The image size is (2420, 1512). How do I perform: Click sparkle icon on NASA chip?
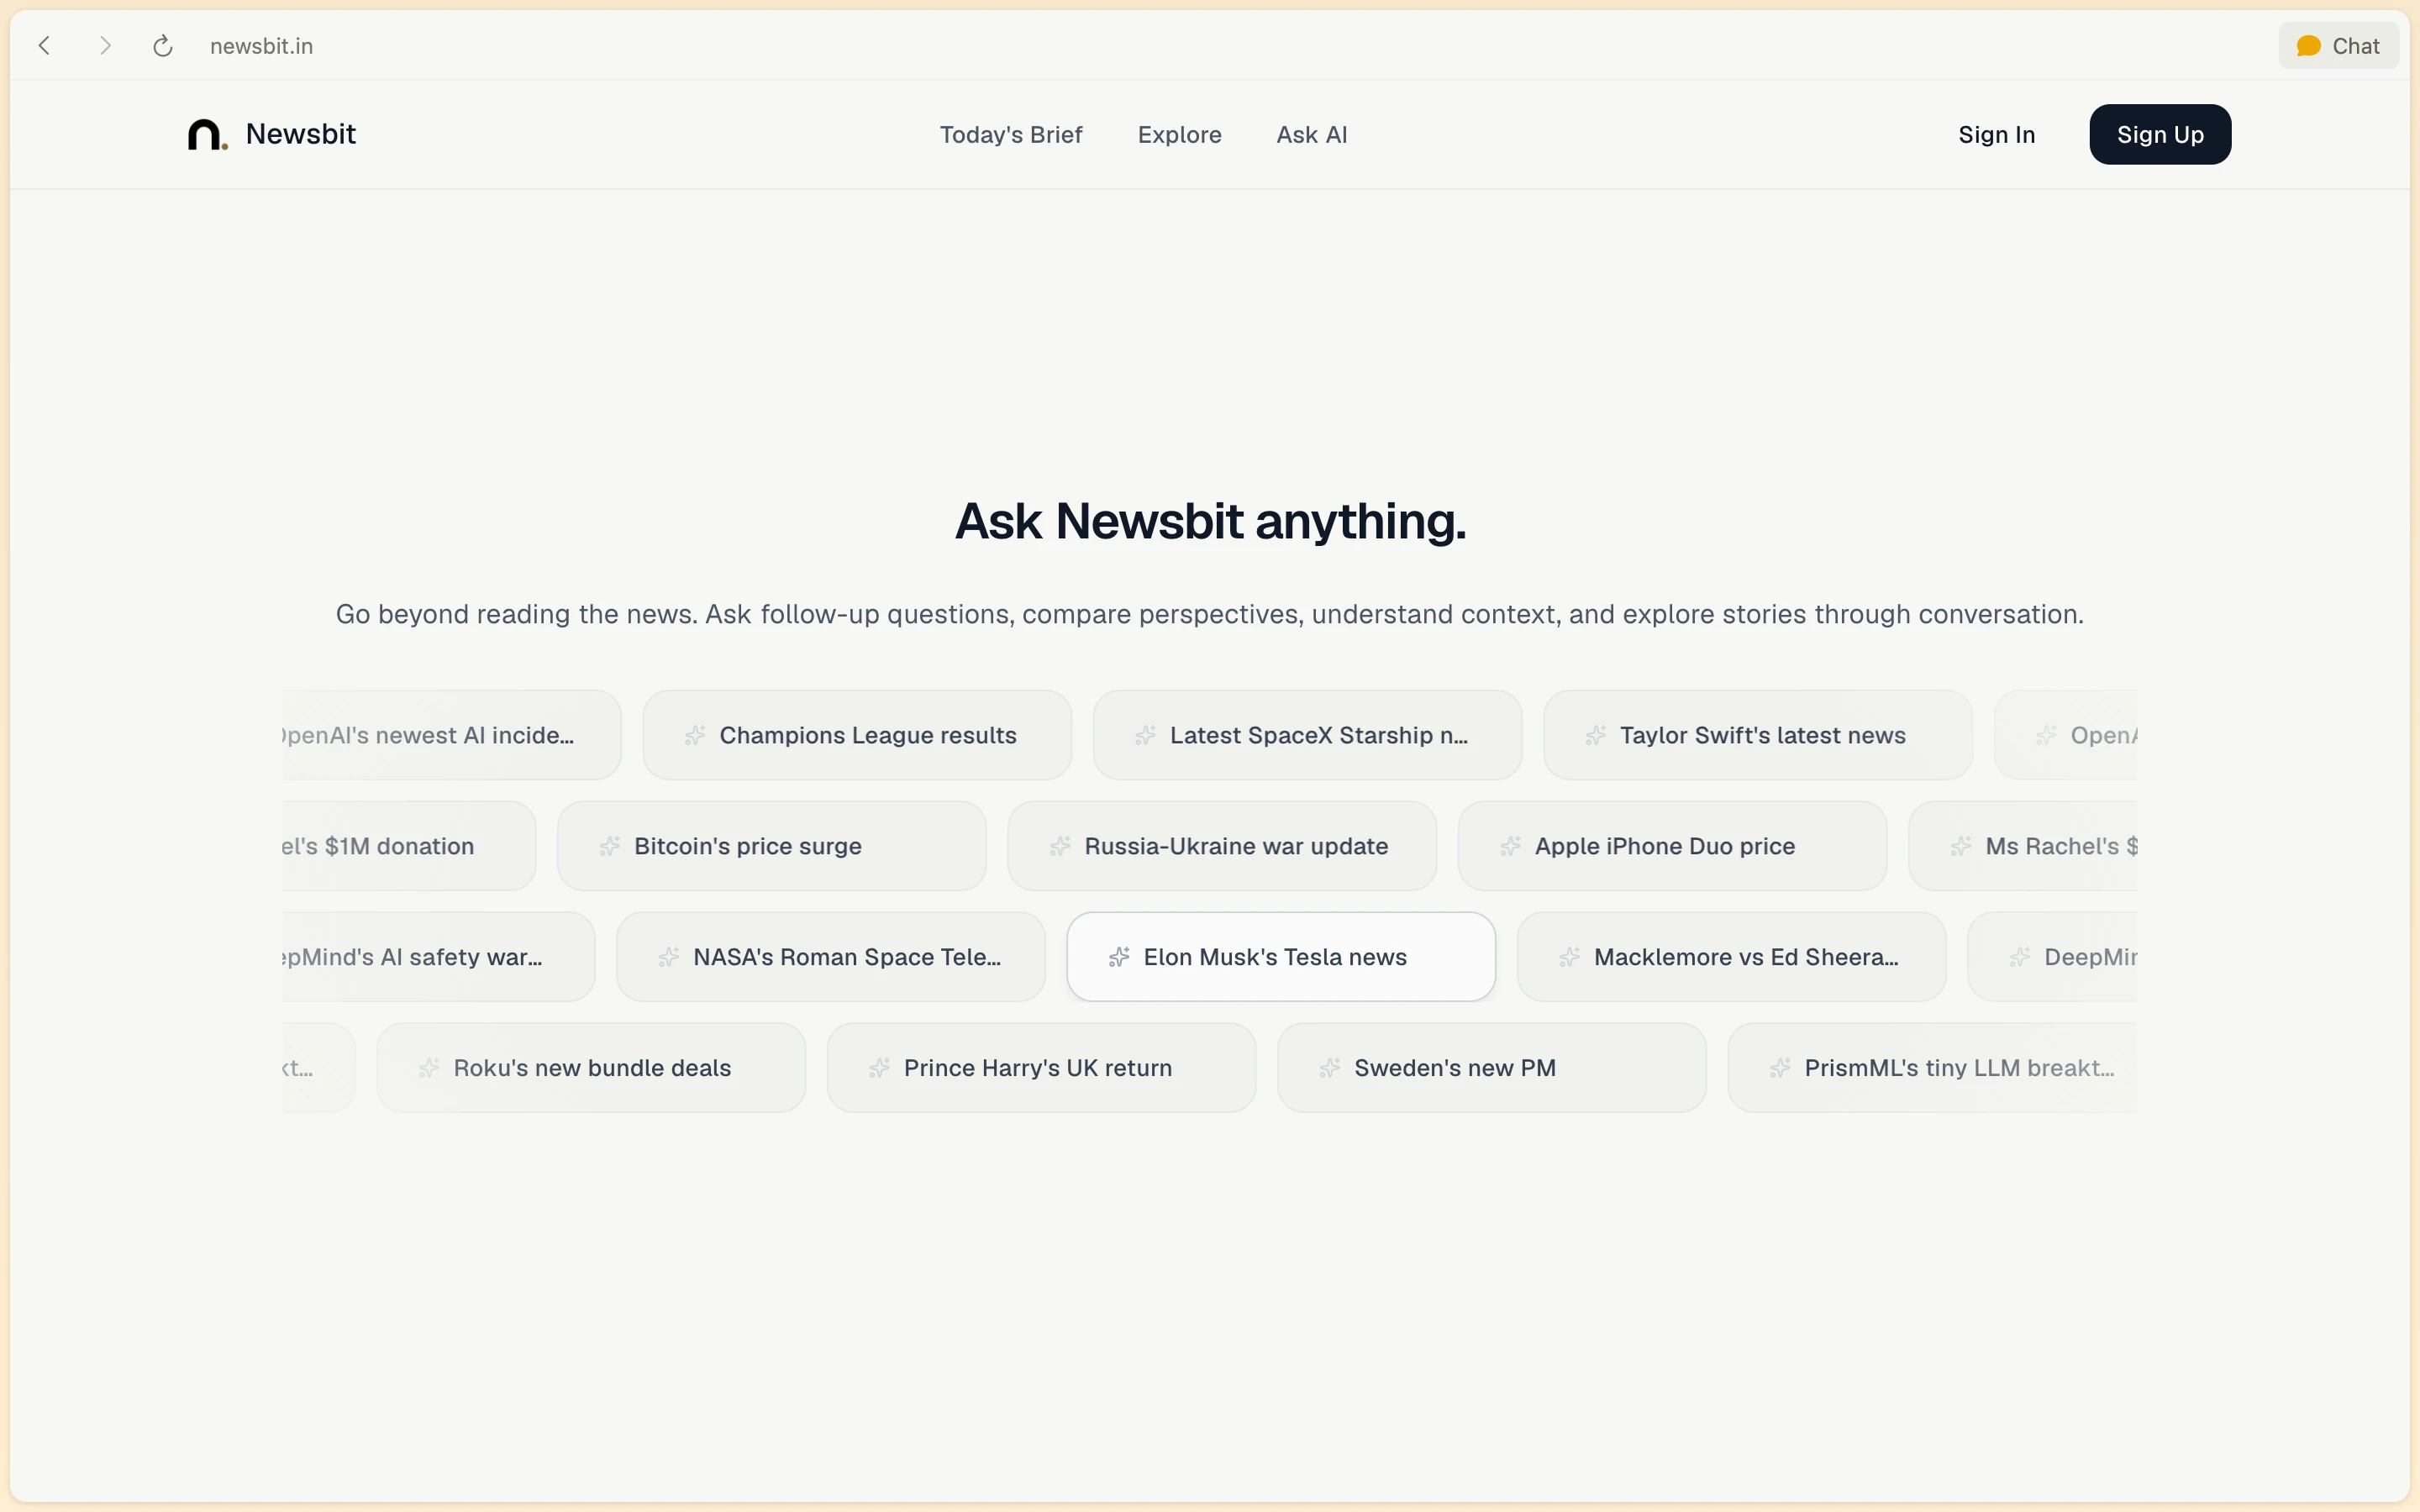click(x=668, y=957)
